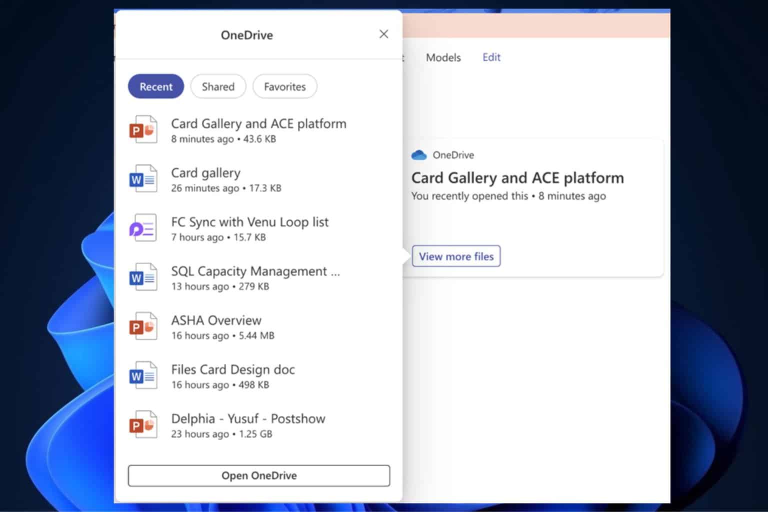768x512 pixels.
Task: Click the '7 hours ago • 15.7 KB' detail
Action: point(218,237)
